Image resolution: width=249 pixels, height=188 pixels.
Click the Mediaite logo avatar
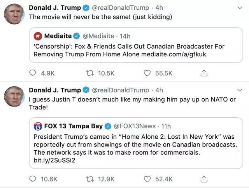pyautogui.click(x=38, y=36)
